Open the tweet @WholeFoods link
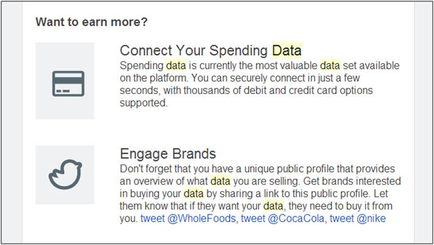 pyautogui.click(x=188, y=218)
